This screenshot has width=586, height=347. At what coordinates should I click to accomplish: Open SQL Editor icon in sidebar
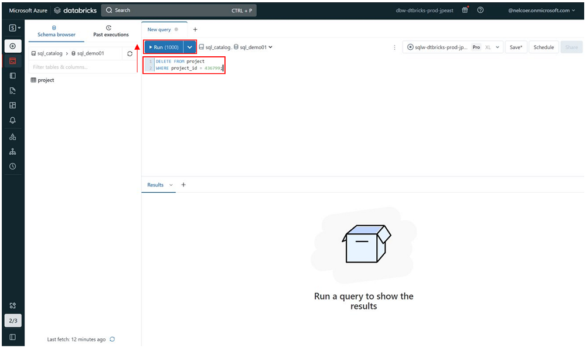(13, 61)
